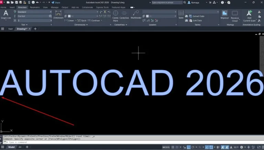Image resolution: width=264 pixels, height=150 pixels.
Task: Click the Undo arrow icon
Action: tap(37, 2)
